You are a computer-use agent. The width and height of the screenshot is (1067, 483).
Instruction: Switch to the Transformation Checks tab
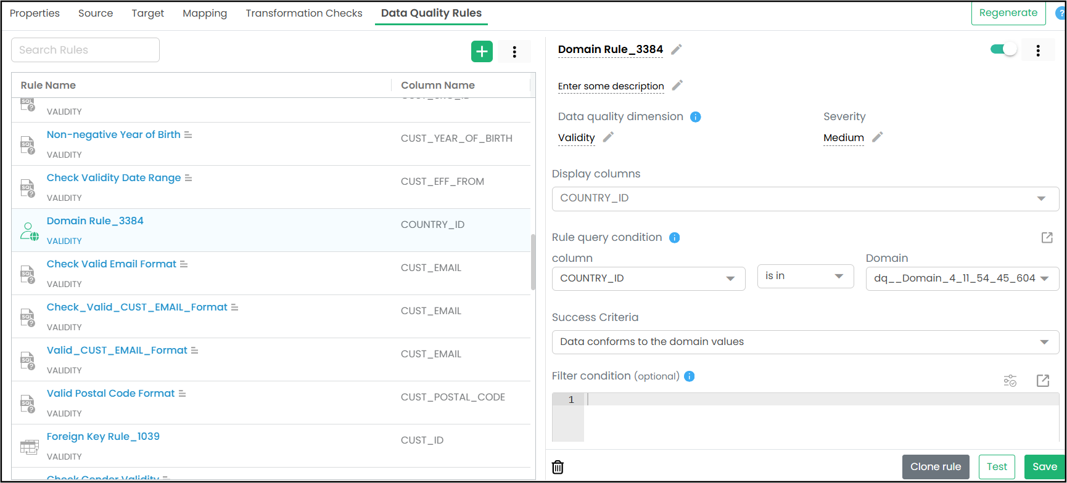[x=304, y=14]
